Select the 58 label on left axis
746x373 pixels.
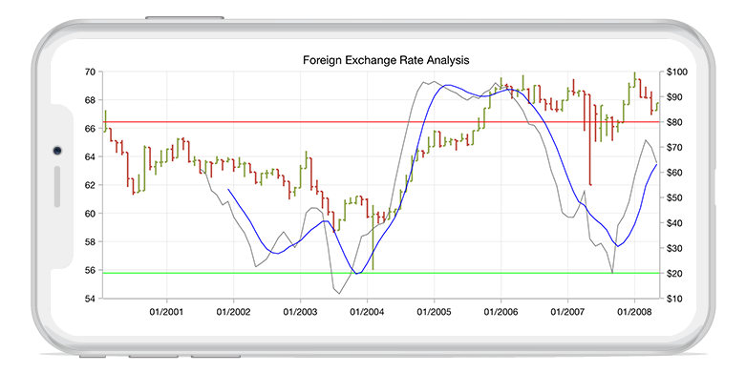tap(91, 242)
